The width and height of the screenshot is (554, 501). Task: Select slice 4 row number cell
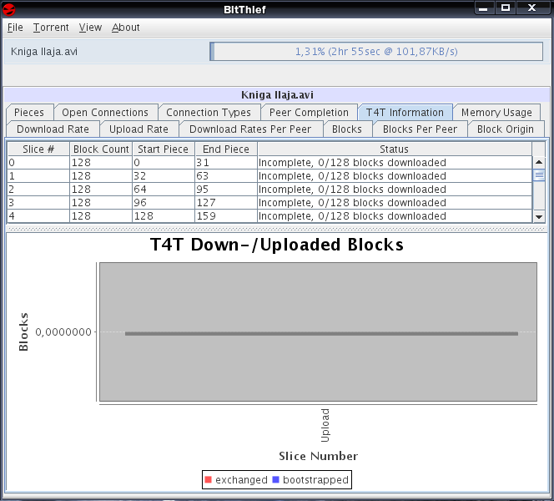point(38,216)
